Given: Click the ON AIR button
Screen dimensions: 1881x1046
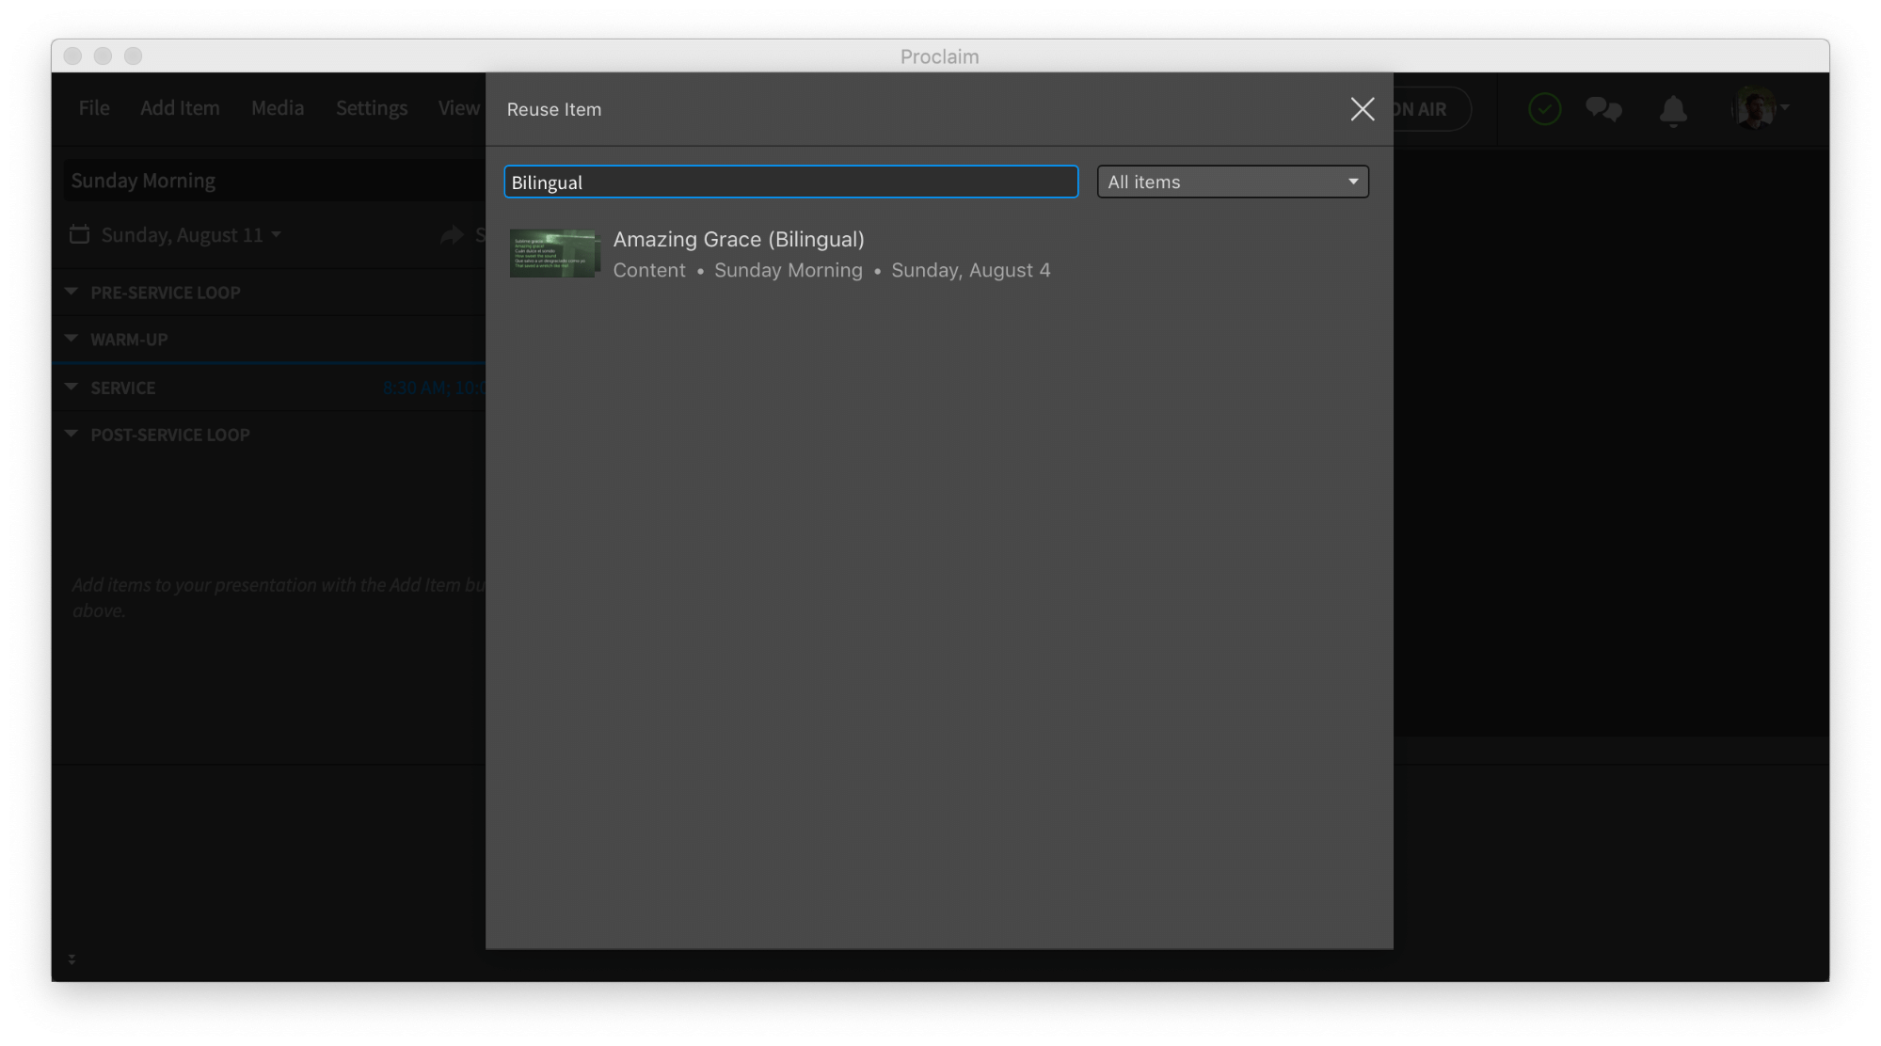Looking at the screenshot, I should 1432,109.
